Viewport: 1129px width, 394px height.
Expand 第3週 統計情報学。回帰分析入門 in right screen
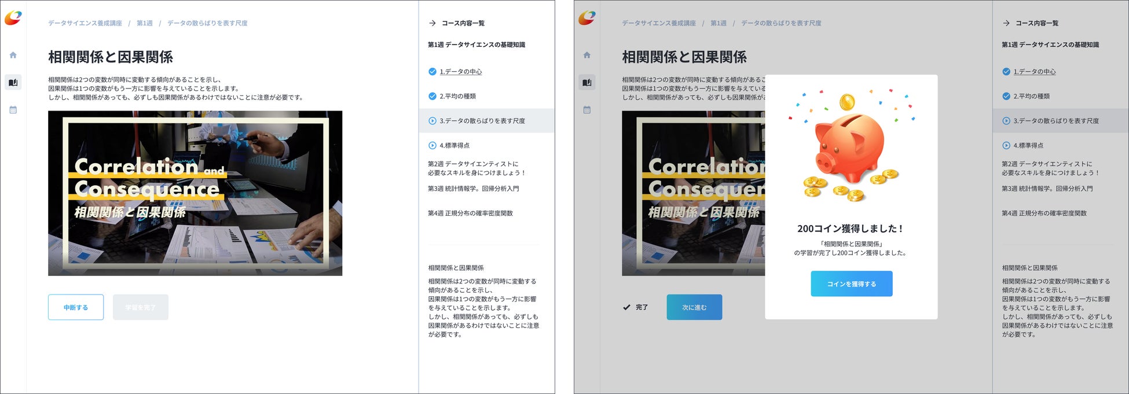1047,189
